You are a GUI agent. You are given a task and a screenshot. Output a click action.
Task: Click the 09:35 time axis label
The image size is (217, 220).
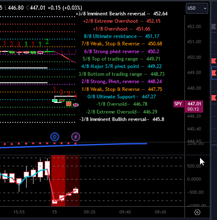(89, 212)
